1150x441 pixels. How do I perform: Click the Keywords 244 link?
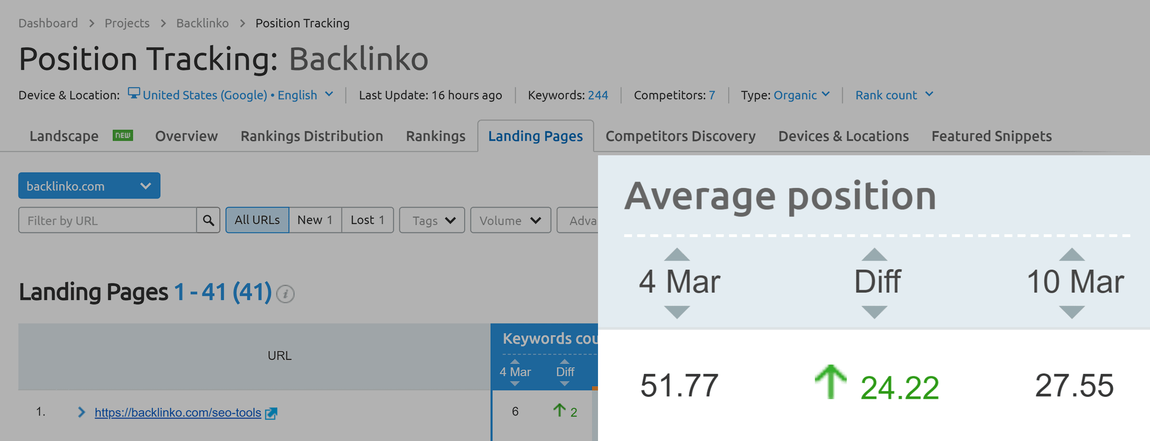[598, 95]
